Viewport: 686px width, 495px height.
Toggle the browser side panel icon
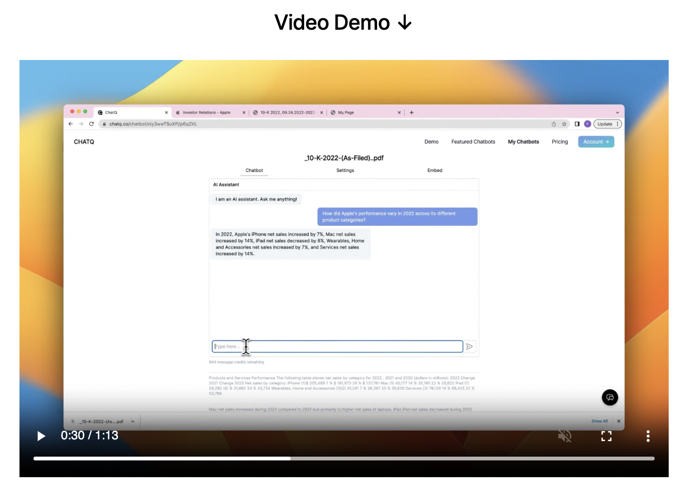coord(577,124)
